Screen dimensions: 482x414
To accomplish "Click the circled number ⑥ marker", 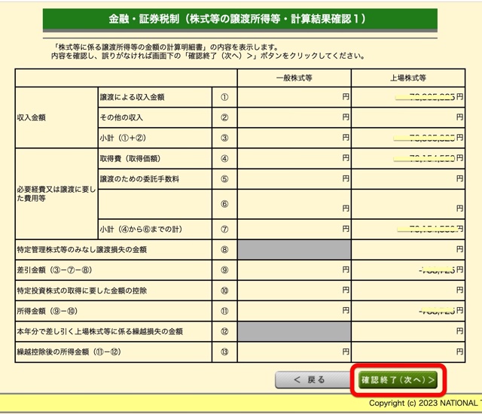I will tap(224, 204).
